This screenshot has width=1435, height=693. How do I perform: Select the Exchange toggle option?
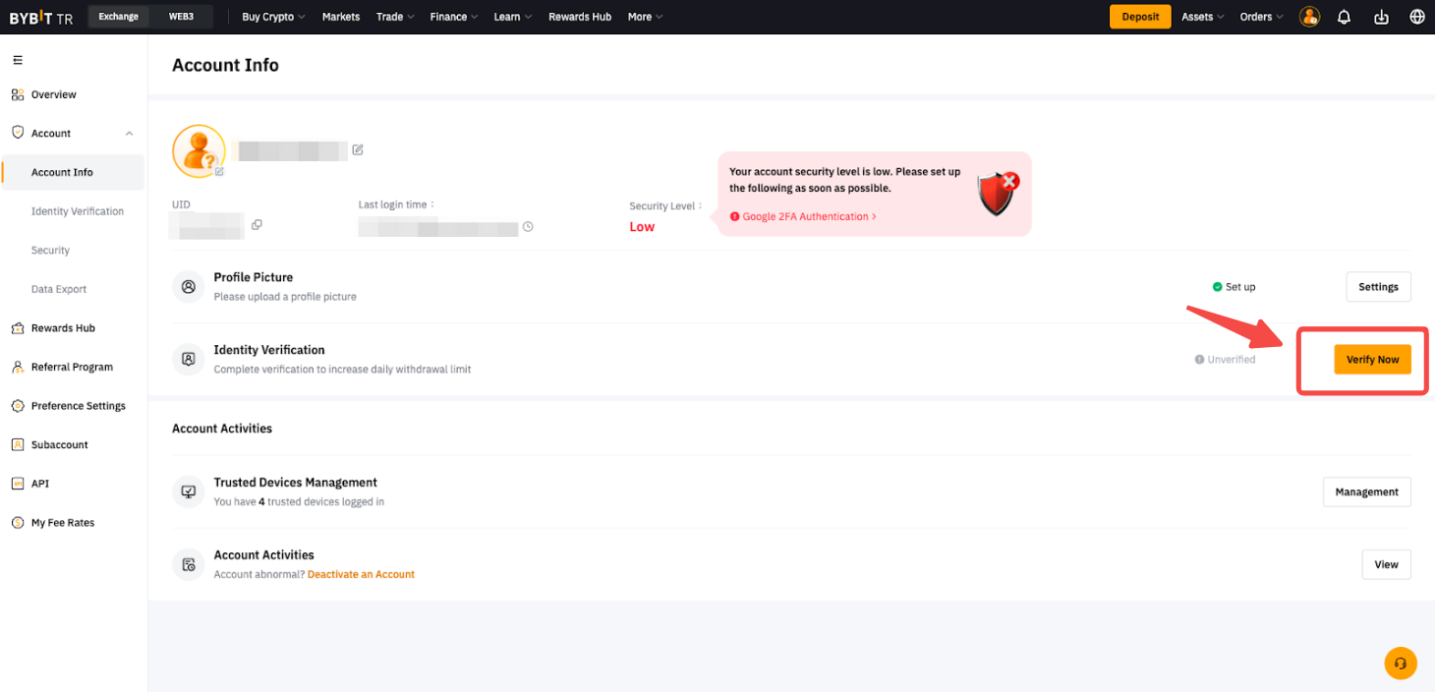pos(118,17)
